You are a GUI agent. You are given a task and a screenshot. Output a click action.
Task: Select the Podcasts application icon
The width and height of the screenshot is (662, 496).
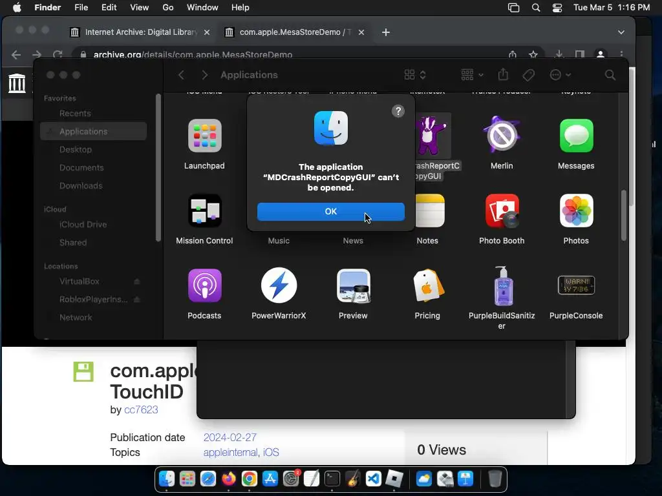click(204, 285)
